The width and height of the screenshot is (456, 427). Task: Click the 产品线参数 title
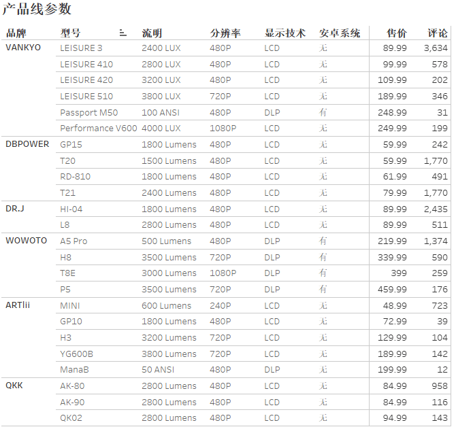pyautogui.click(x=37, y=9)
